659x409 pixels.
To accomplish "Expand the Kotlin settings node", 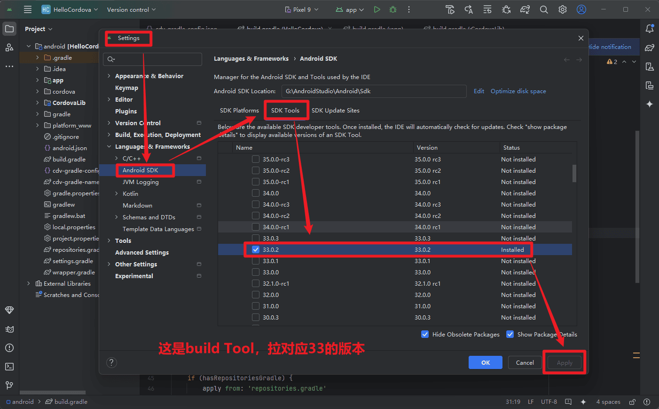I will [x=117, y=193].
